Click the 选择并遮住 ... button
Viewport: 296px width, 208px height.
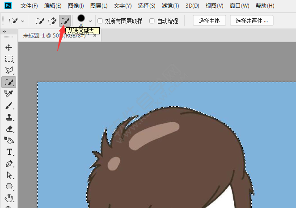point(252,21)
